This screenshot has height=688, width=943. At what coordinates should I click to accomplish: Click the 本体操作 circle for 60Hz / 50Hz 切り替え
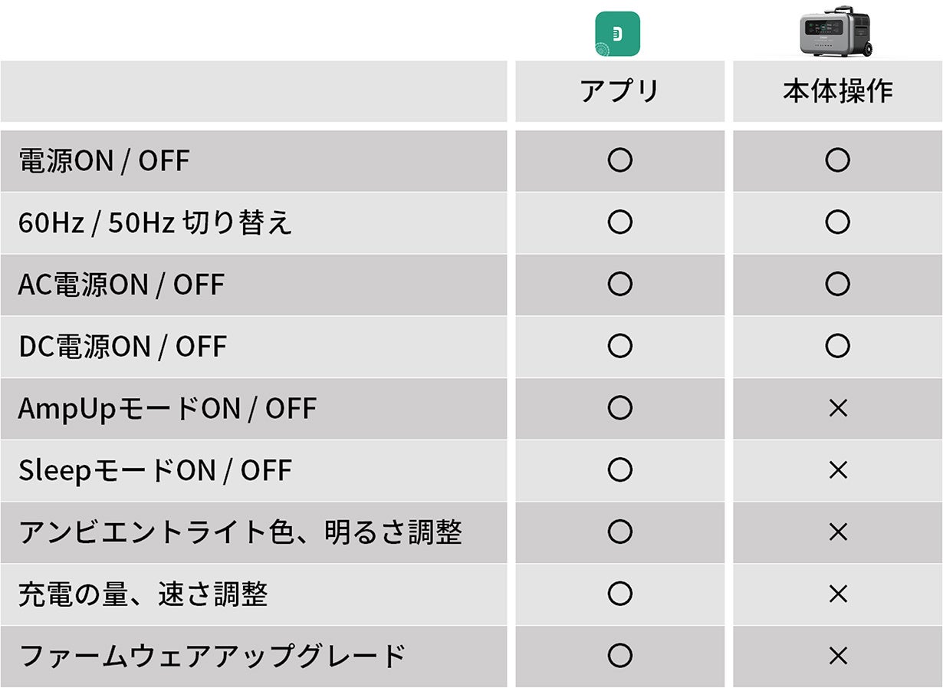click(x=837, y=222)
